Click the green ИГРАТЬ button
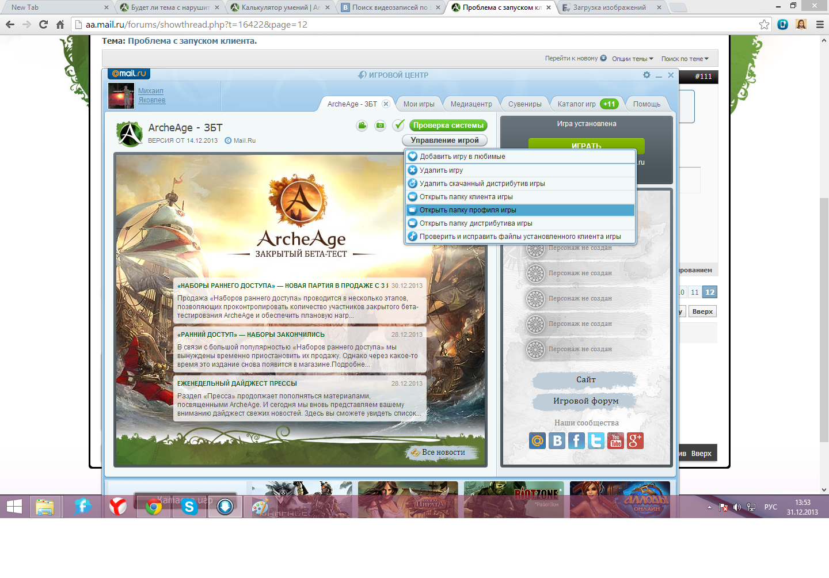Viewport: 829px width, 578px height. (587, 144)
